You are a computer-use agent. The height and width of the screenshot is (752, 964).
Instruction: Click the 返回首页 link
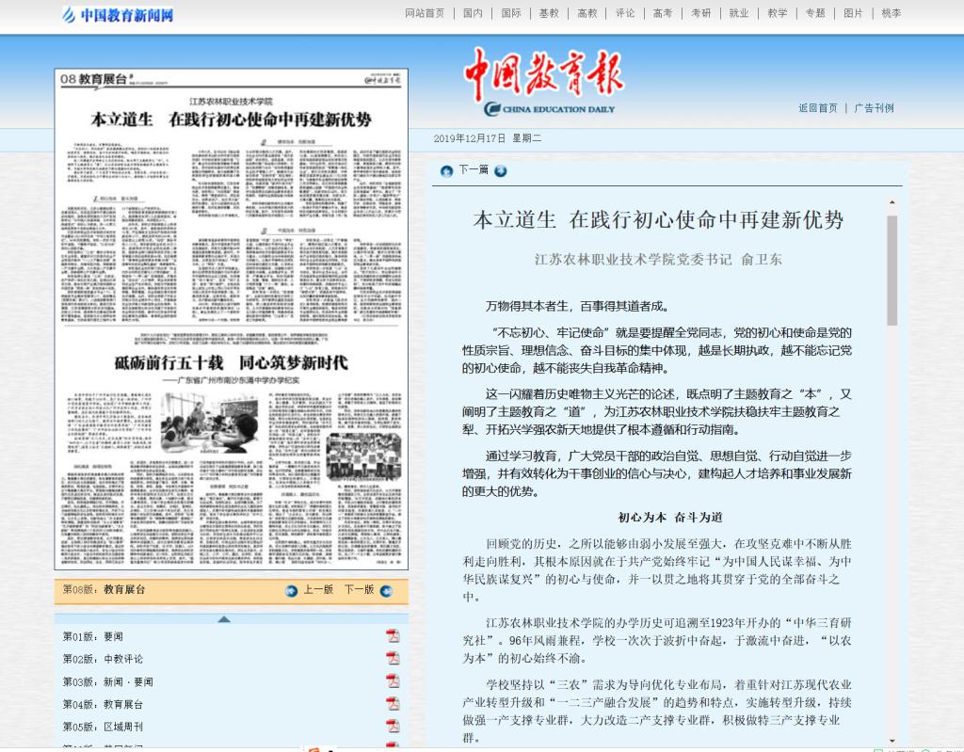coord(817,108)
